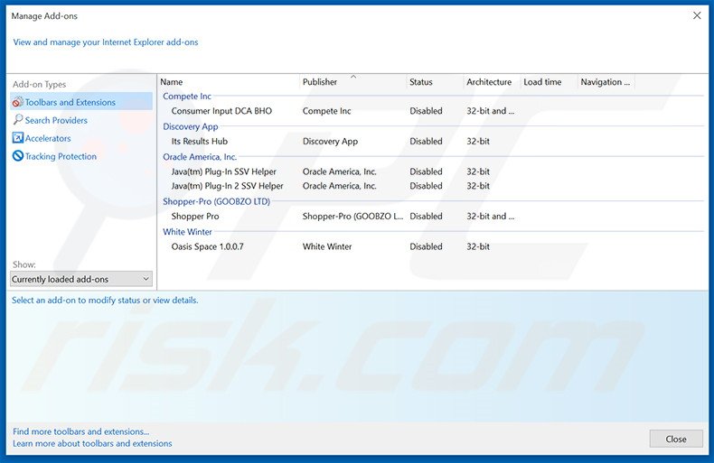Close the Manage Add-ons window with X

click(697, 15)
